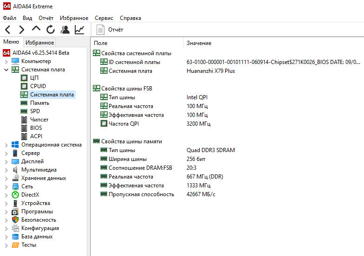Screen dimensions: 364x256
Task: Click the DirectX Xbox logo icon
Action: point(15,195)
